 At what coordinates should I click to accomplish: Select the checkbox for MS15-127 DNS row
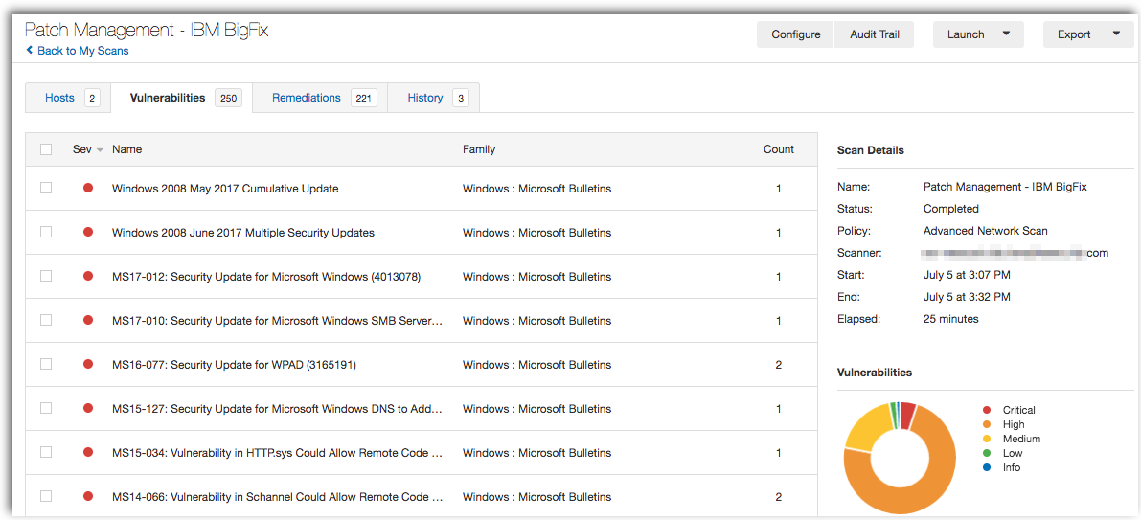click(46, 409)
